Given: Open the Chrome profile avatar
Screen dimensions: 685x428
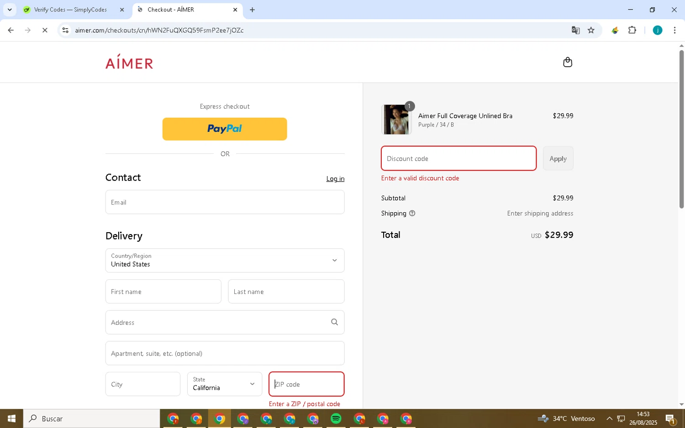Looking at the screenshot, I should point(657,30).
